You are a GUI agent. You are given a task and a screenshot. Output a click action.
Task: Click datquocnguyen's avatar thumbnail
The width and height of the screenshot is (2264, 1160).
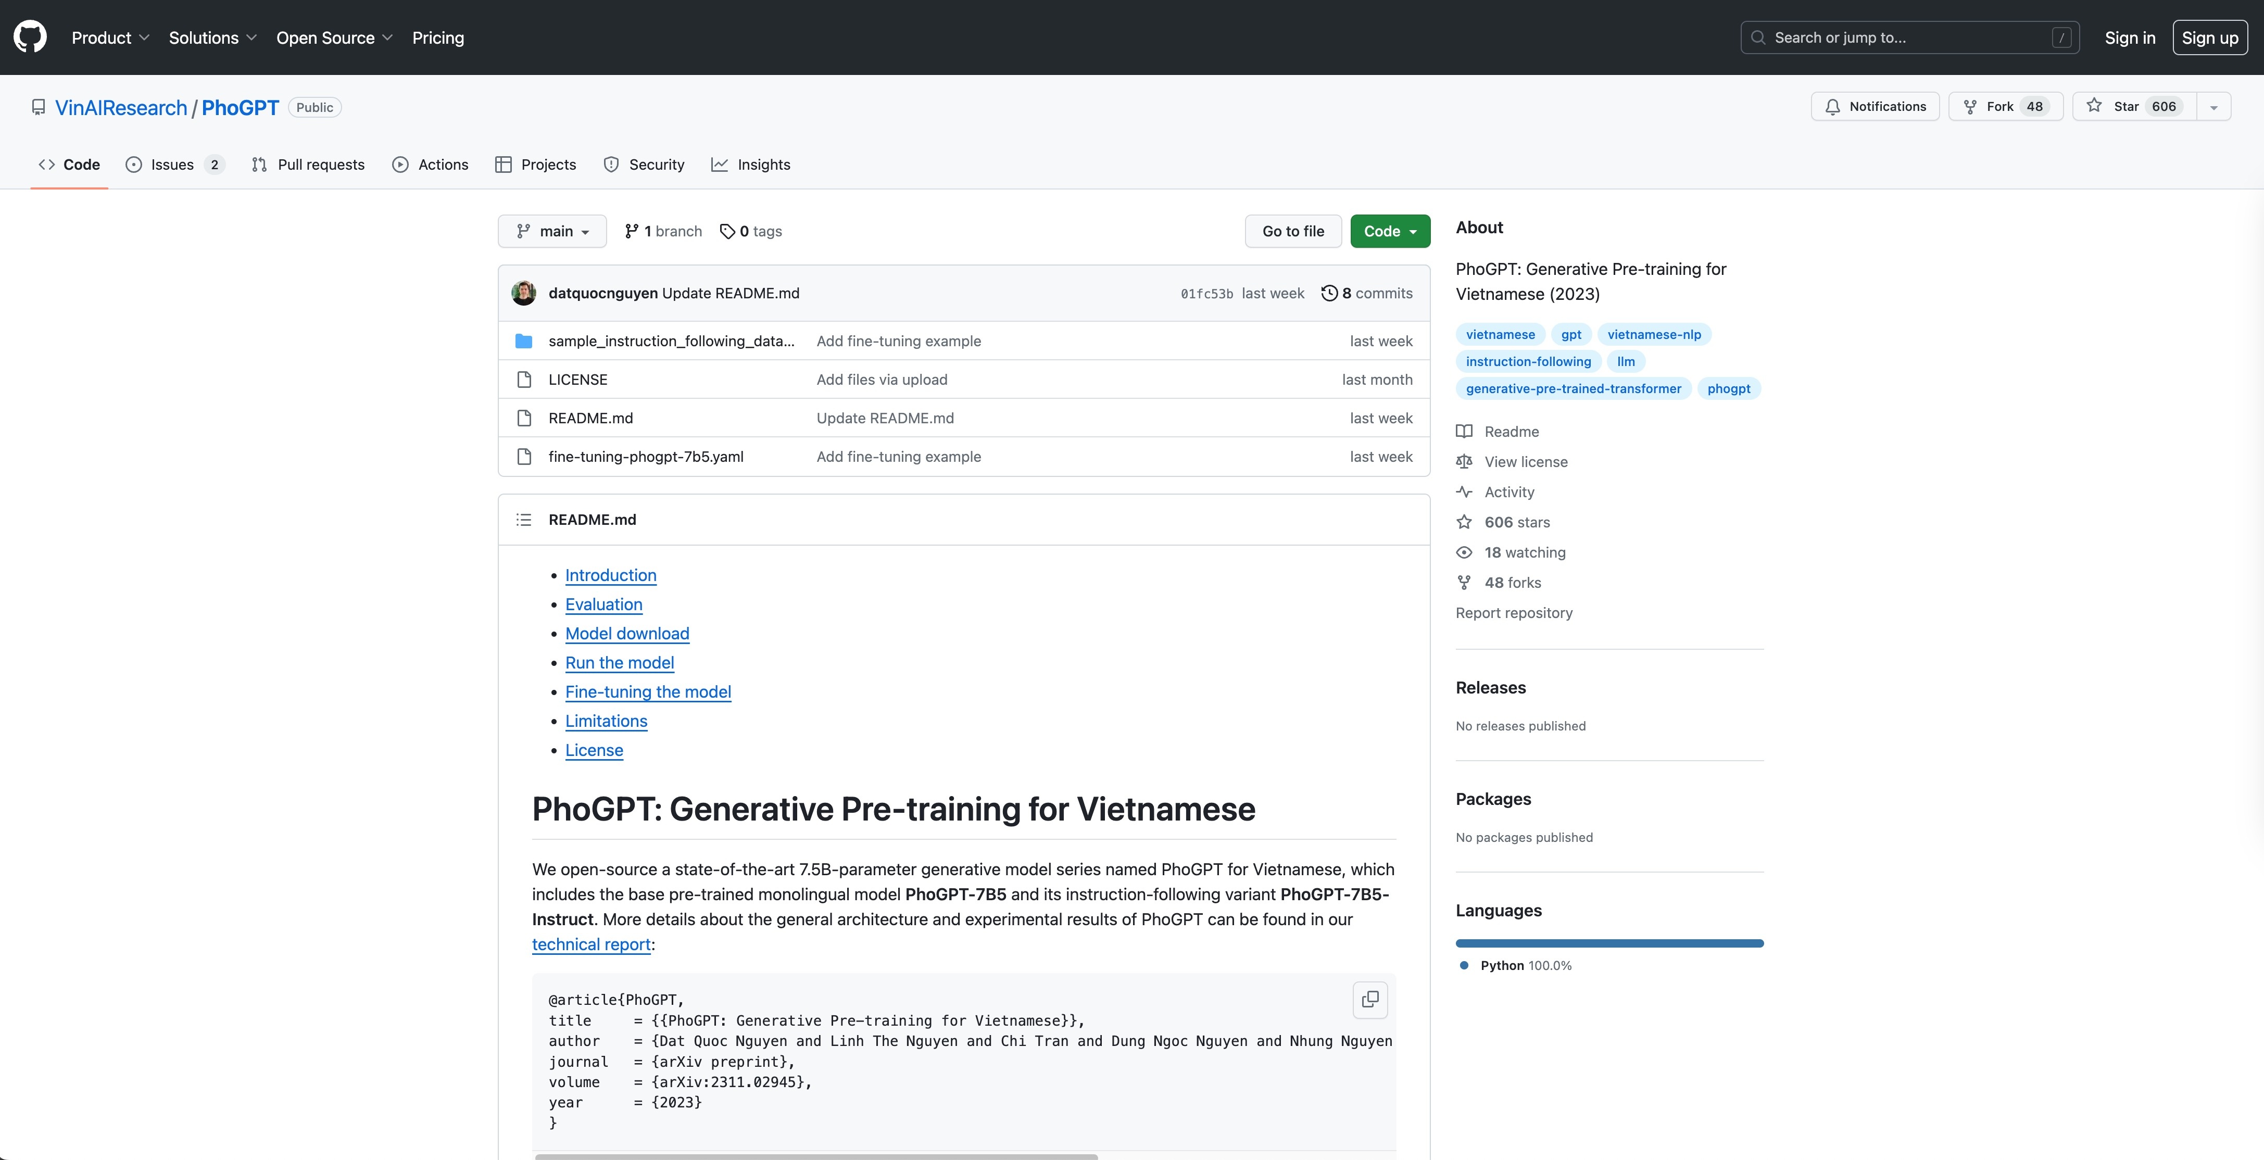524,293
